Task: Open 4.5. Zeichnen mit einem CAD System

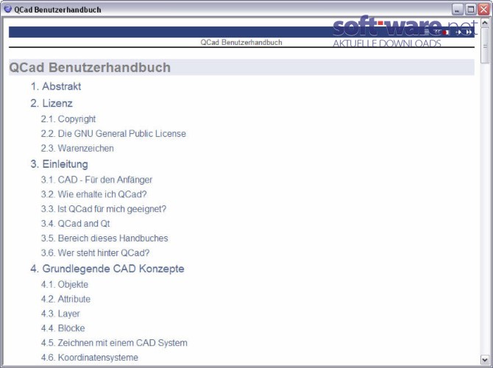Action: pos(114,343)
